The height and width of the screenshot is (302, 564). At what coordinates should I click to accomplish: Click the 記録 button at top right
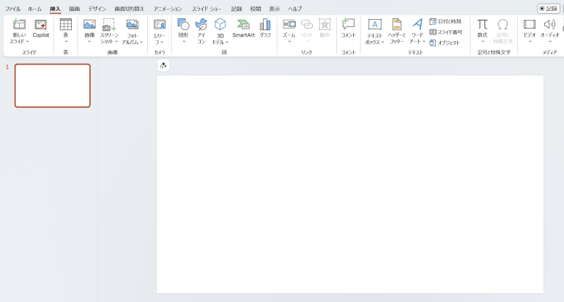coord(549,9)
